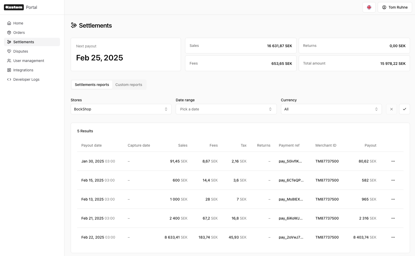Click the Payment ref column header

(x=289, y=145)
